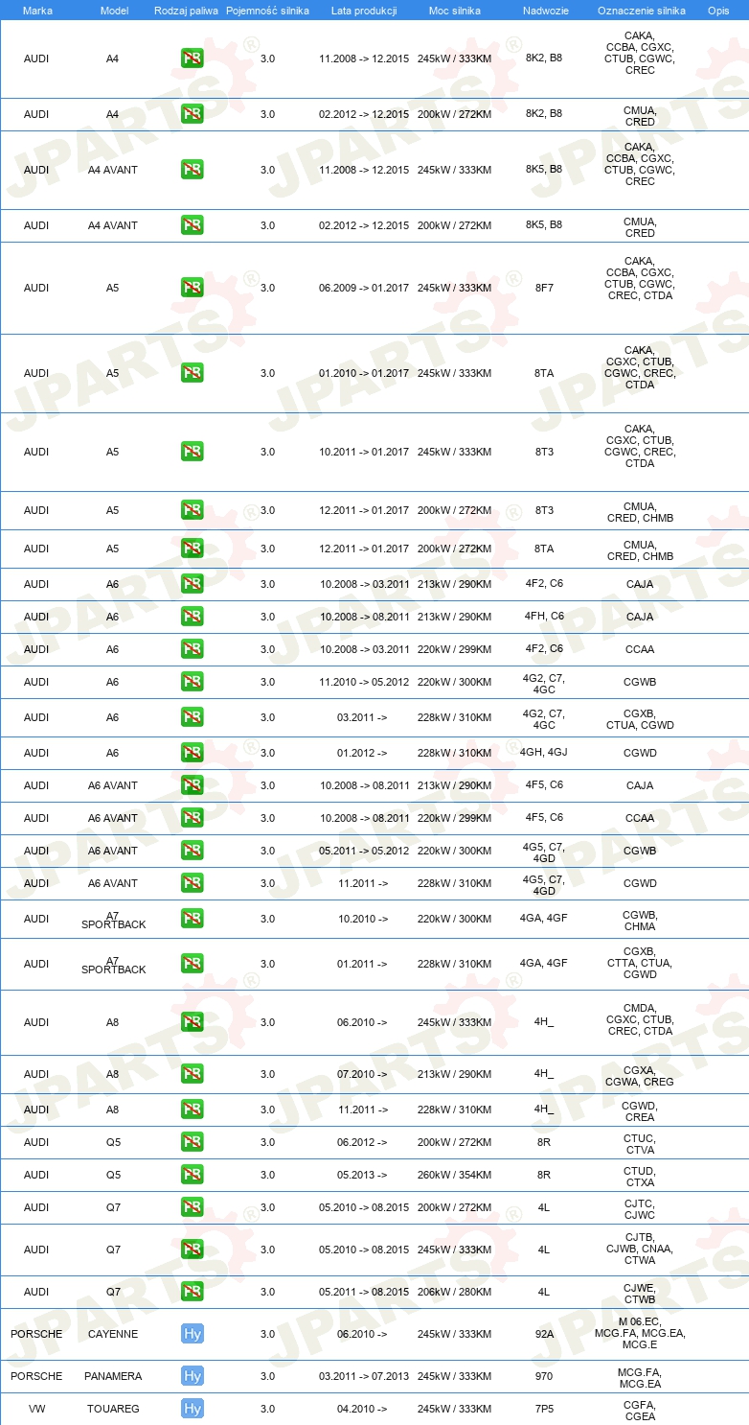Click the CGWD, CREA engine code cell

(x=640, y=1111)
